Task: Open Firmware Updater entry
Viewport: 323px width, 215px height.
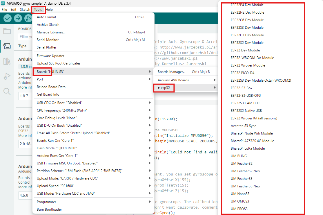Action: click(x=93, y=56)
